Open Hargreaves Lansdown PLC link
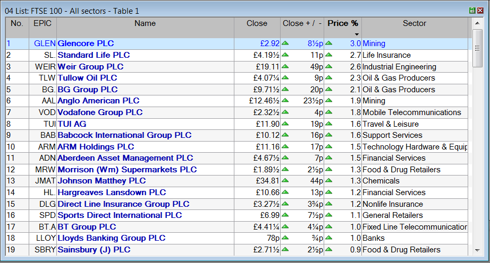This screenshot has width=490, height=263. click(x=112, y=192)
